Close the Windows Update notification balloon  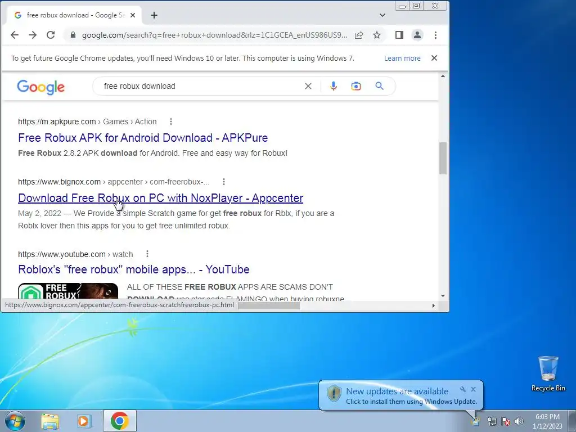tap(474, 389)
